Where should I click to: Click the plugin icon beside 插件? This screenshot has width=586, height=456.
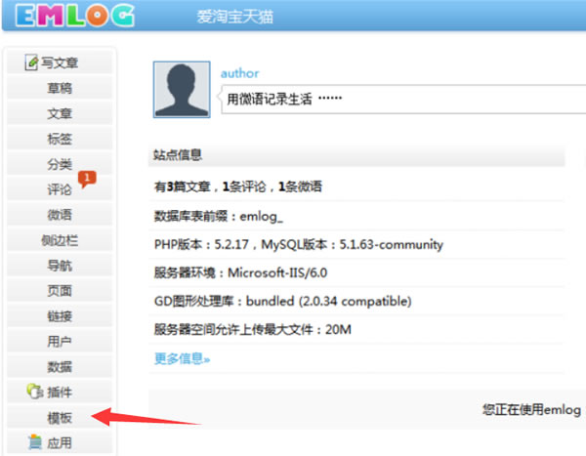point(35,392)
